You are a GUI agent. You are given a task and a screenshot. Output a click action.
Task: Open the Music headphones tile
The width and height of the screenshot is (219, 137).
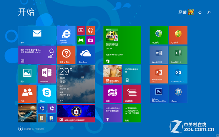90,30
